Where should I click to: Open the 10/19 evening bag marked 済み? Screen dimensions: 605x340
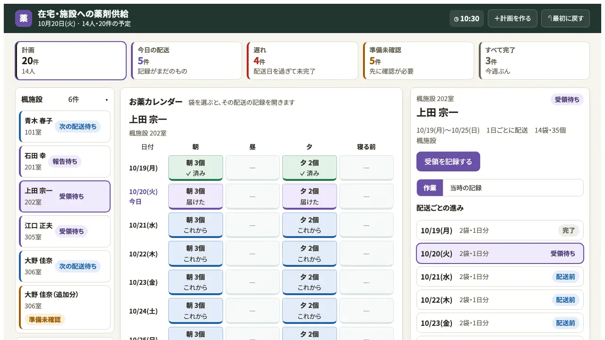click(310, 168)
